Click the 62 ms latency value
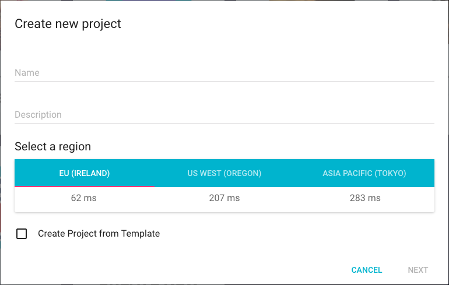Image resolution: width=449 pixels, height=285 pixels. click(83, 198)
